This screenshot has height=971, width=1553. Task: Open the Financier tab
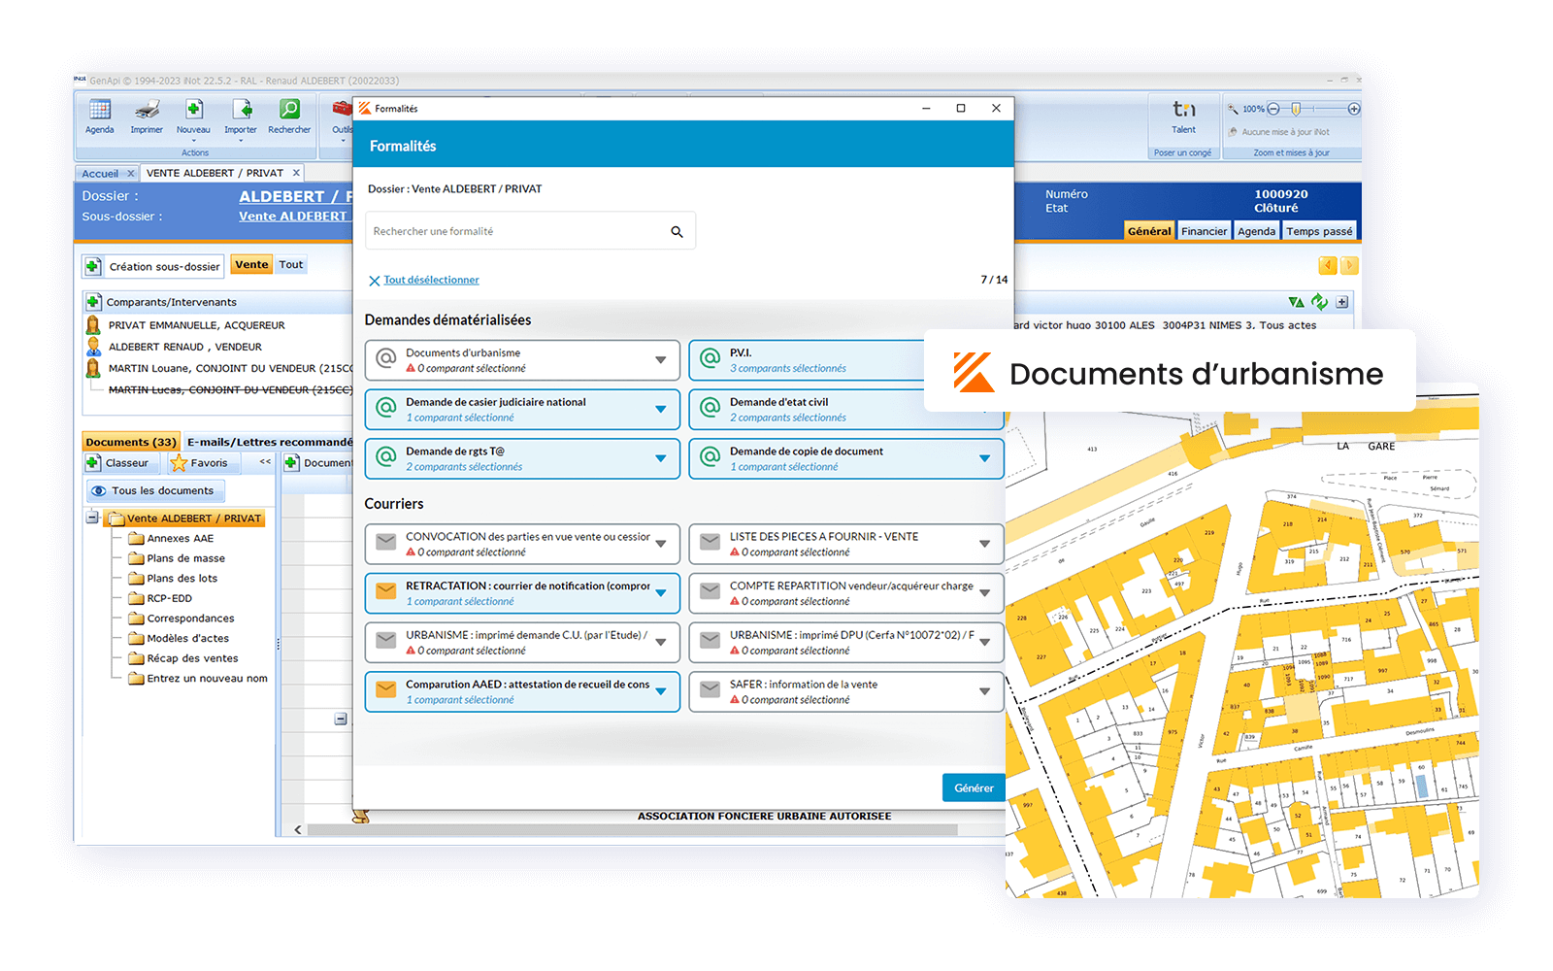[x=1204, y=231]
